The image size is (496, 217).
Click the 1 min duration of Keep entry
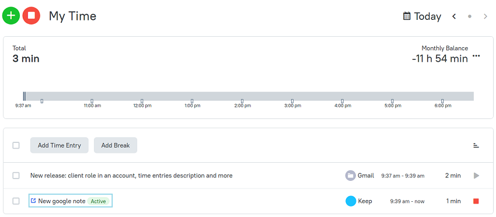coord(453,201)
